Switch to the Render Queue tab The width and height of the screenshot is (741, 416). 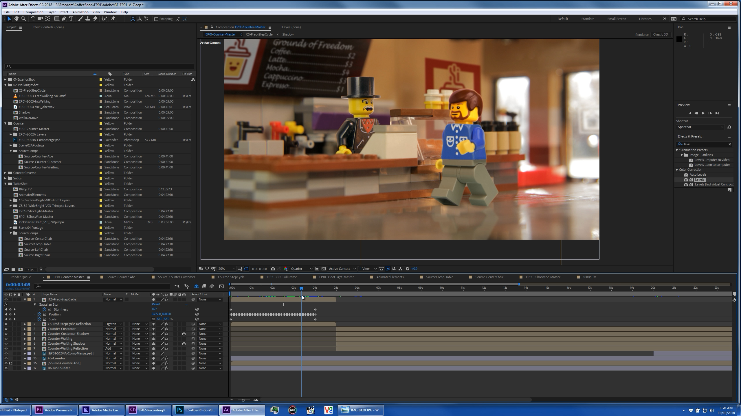pos(21,277)
